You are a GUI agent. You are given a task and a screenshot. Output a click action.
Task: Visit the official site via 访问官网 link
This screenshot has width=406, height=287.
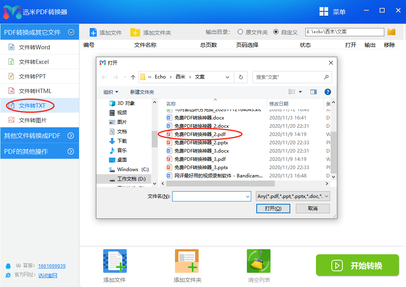[x=47, y=276]
